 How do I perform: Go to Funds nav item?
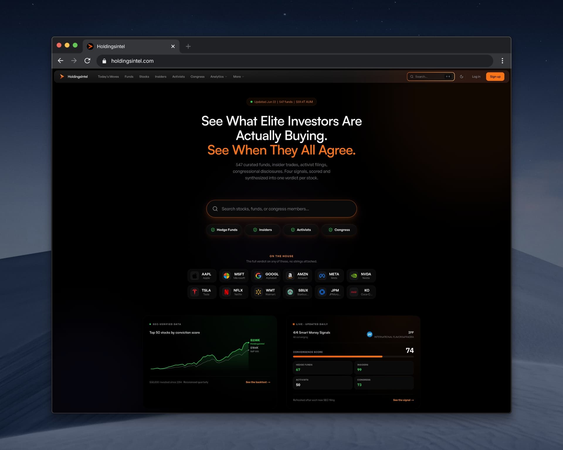click(x=129, y=77)
